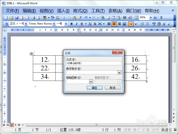Cancel the formula dialog with 取消
The image size is (178, 134).
click(113, 88)
